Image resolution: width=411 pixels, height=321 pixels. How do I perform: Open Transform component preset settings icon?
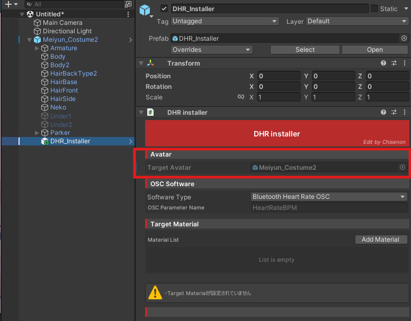click(x=394, y=63)
